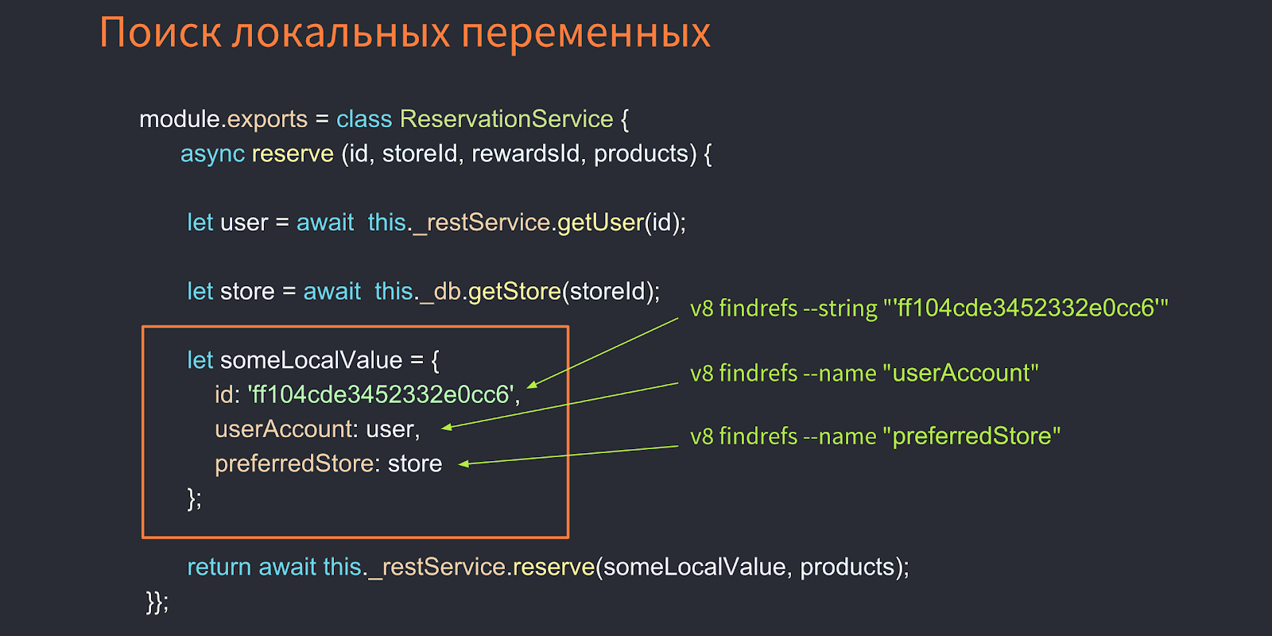Select the line 'module.exports = class ReservationService {'
1272x636 pixels.
click(384, 119)
